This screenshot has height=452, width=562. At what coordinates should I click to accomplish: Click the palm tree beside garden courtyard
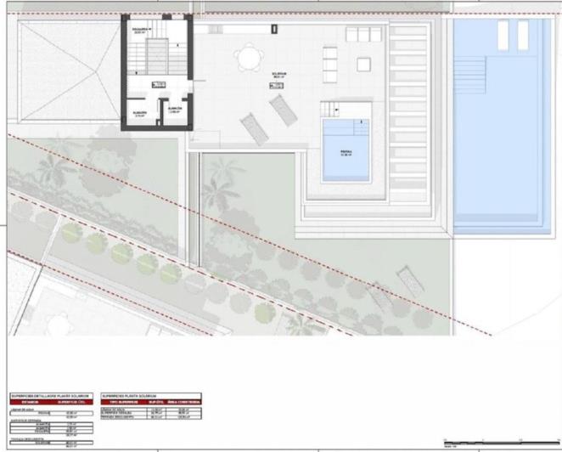[219, 194]
